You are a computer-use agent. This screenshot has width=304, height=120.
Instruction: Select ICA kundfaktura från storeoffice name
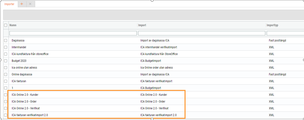(x=30, y=54)
